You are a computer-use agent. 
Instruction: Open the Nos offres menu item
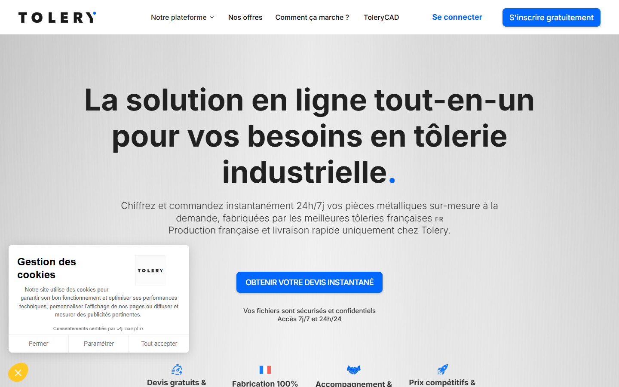click(245, 18)
